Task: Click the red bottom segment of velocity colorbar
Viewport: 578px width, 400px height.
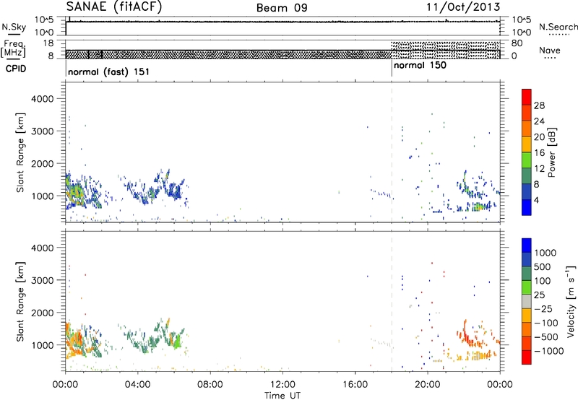Action: pos(527,357)
